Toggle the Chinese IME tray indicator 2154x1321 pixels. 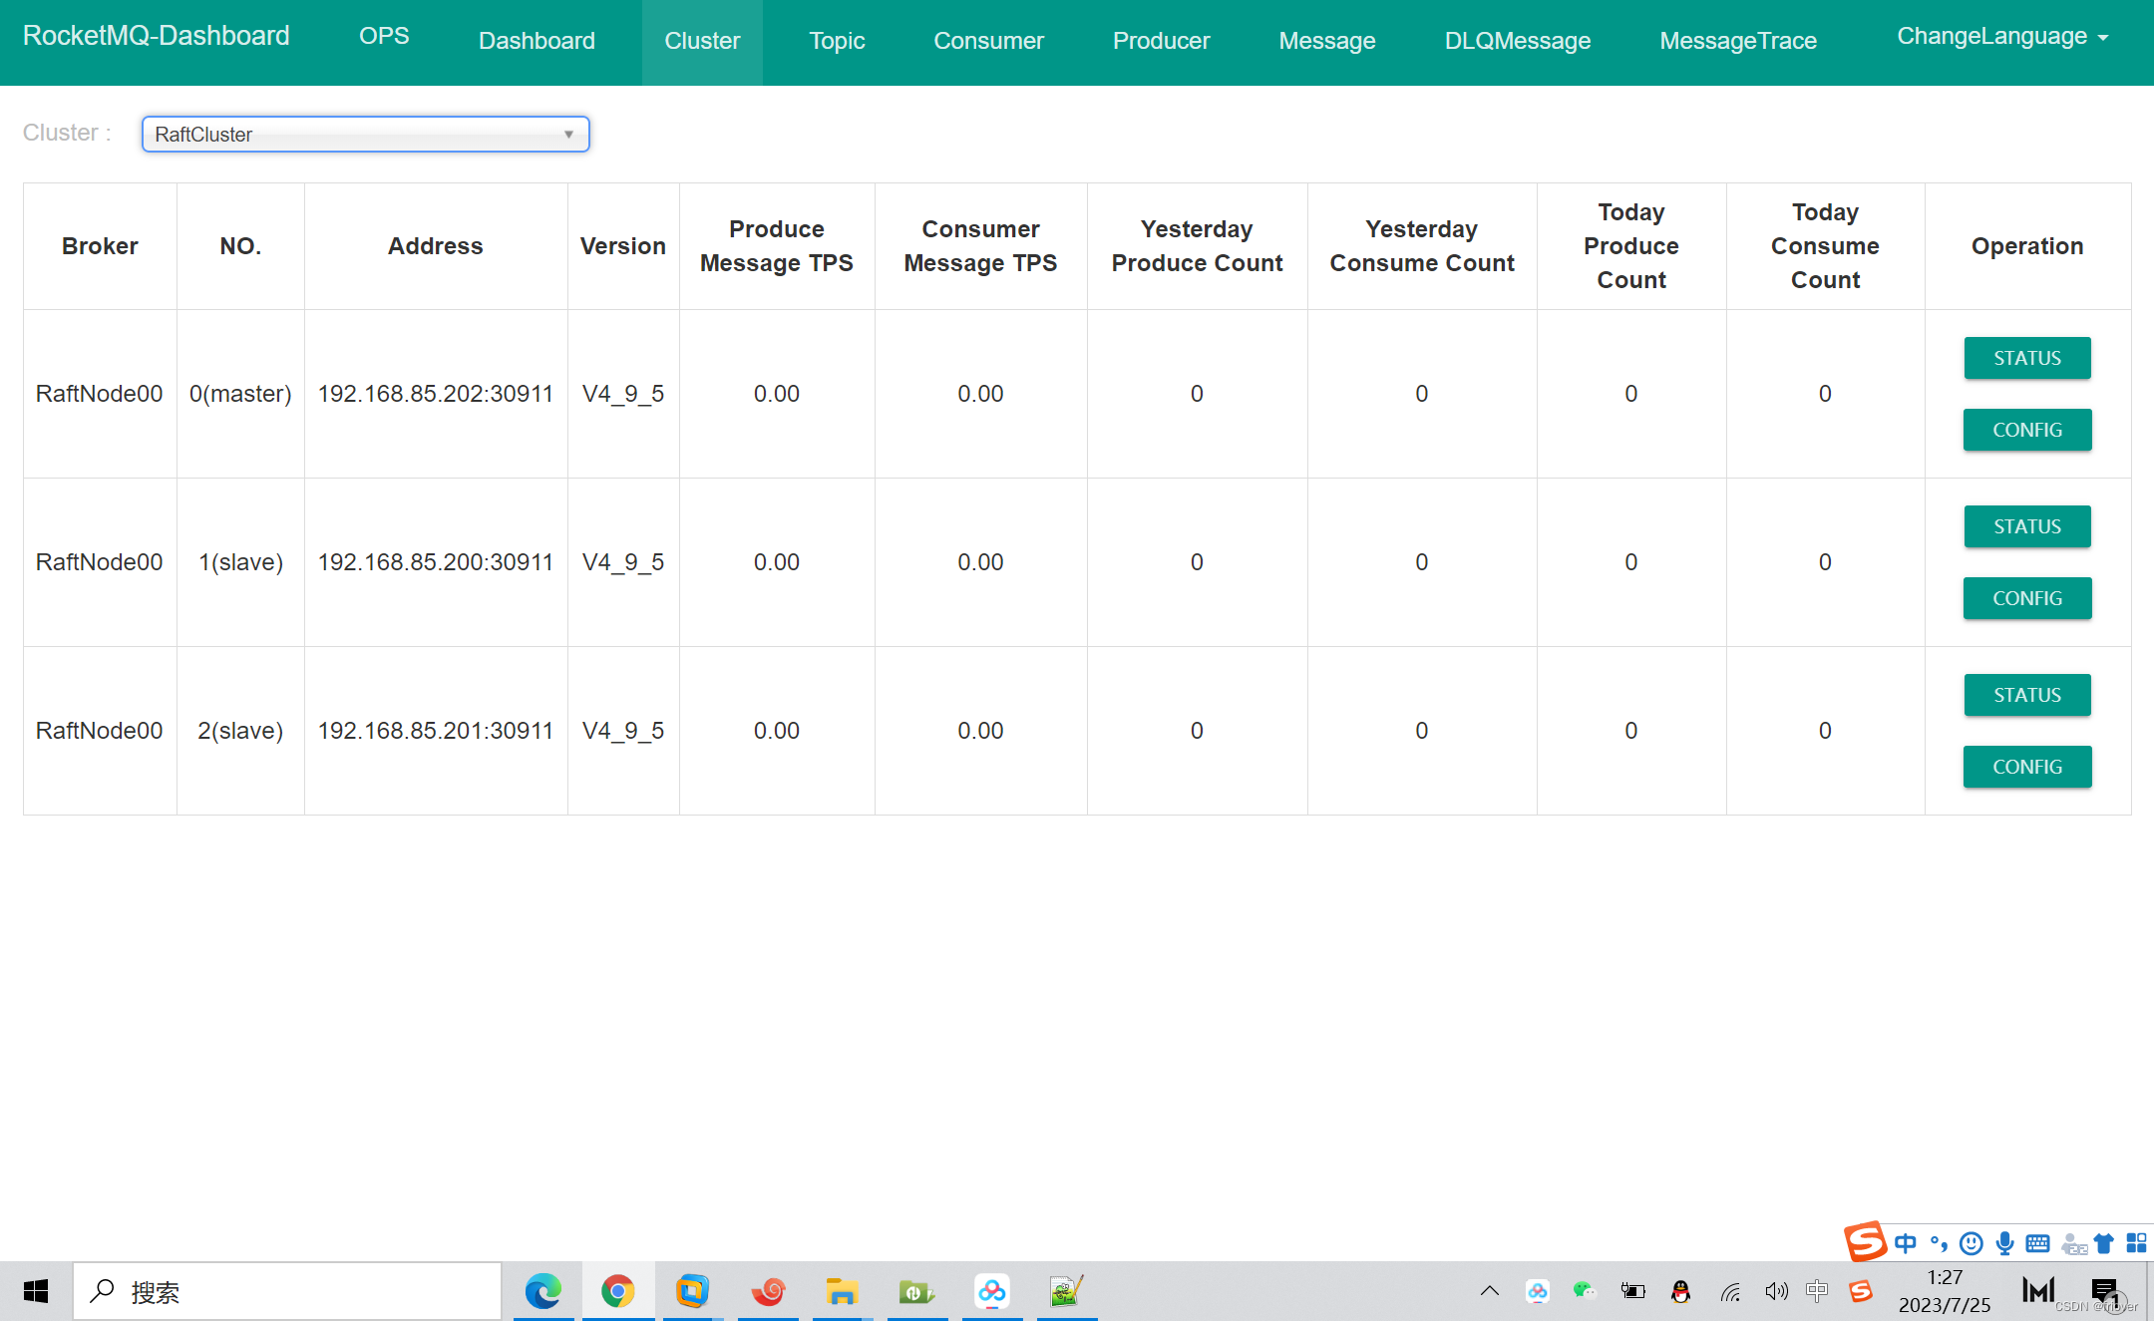1817,1291
